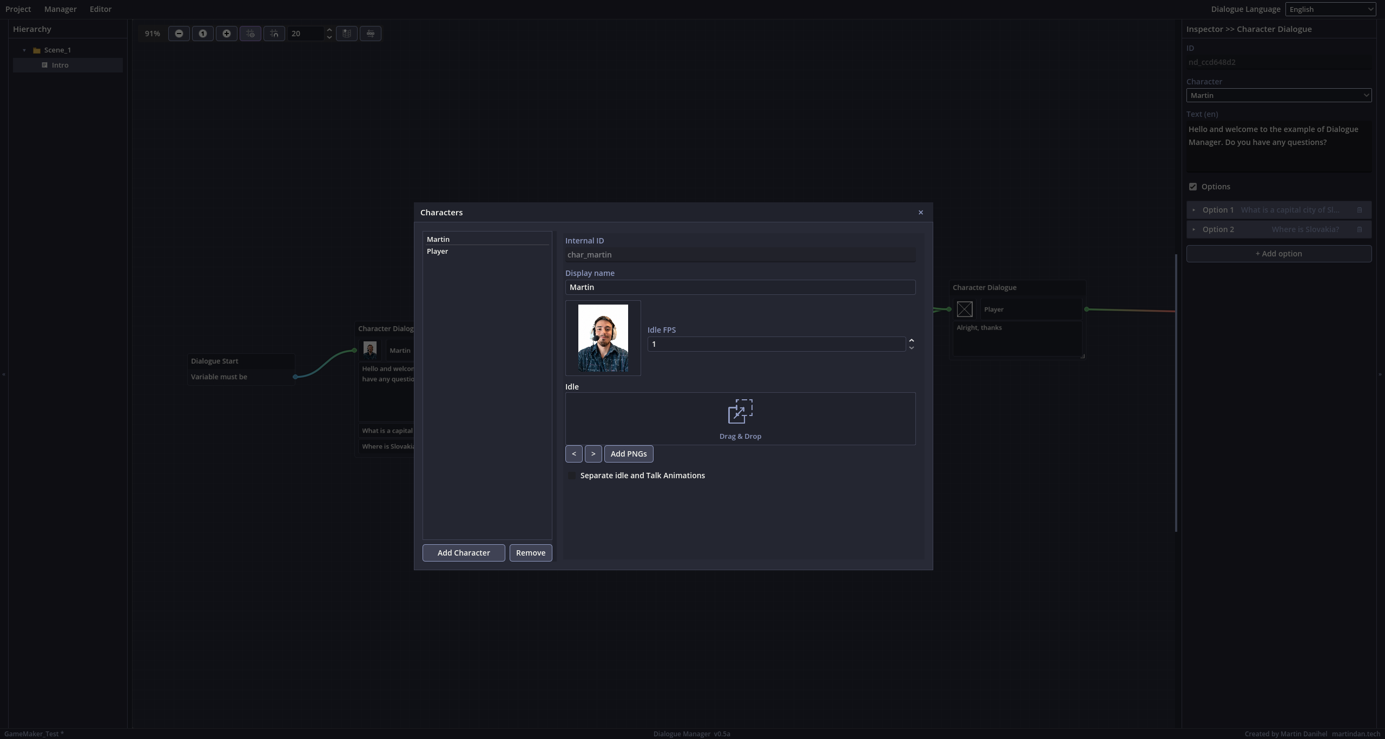Open the Dialogue Language dropdown

point(1330,9)
